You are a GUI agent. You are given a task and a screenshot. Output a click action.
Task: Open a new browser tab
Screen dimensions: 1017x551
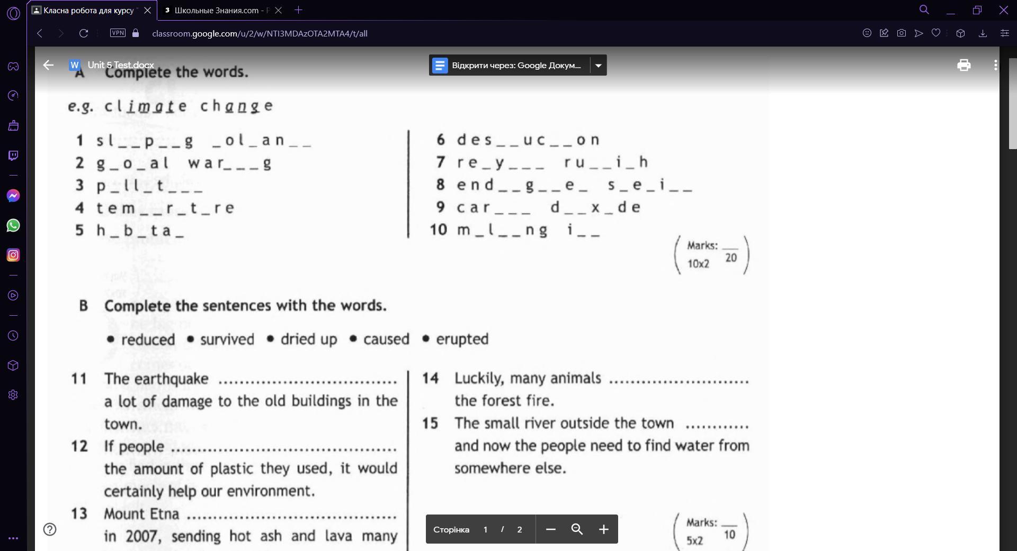(298, 10)
